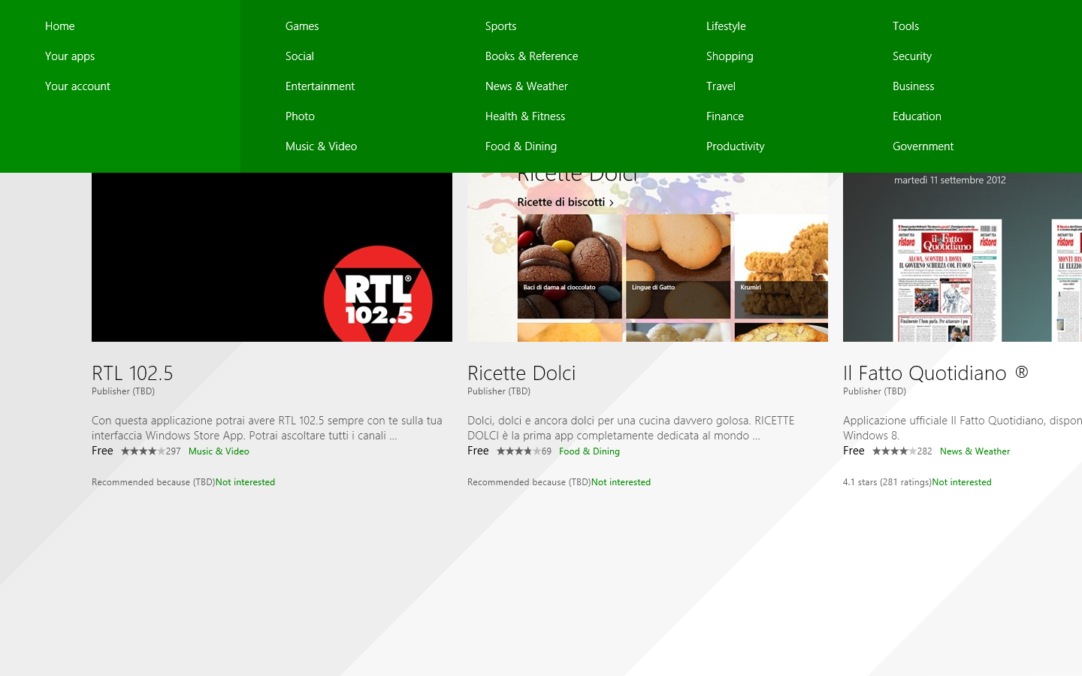
Task: Open the RTL 102.5 app screenshot
Action: [x=272, y=257]
